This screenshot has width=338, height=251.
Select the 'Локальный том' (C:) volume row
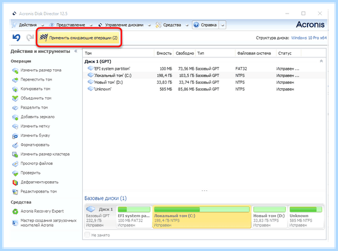click(x=204, y=75)
